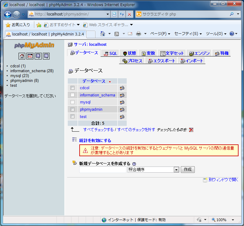Click the red delete checked databases icon
The width and height of the screenshot is (244, 226).
coord(191,130)
